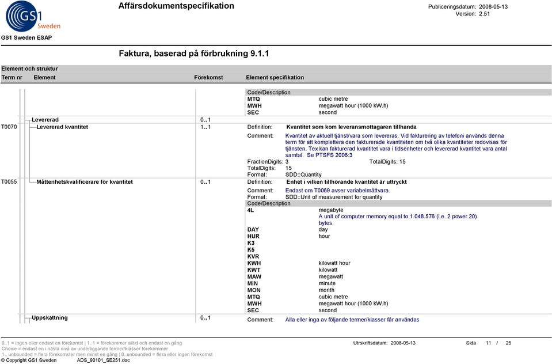Select definition 'Kvantitet som kom leveransmottagaren tillhanda'
The image size is (552, 364).
(x=351, y=127)
